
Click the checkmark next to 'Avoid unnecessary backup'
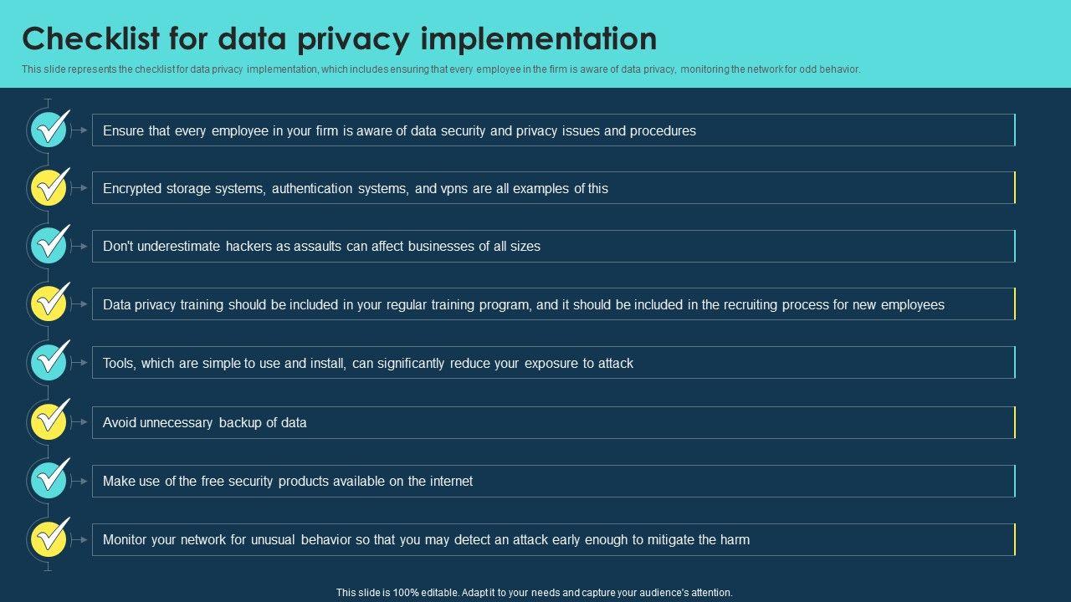[x=49, y=421]
